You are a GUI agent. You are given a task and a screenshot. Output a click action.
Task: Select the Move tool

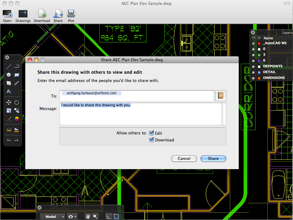click(9, 102)
